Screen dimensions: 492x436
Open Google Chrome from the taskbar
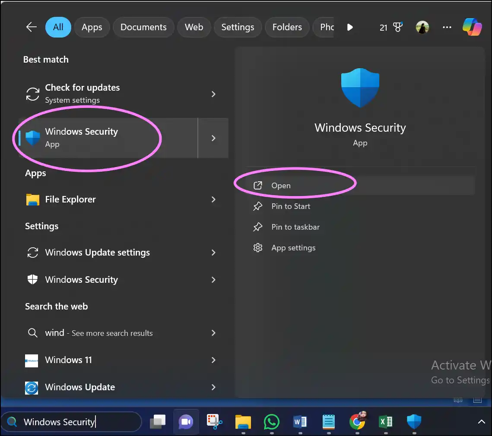point(357,421)
